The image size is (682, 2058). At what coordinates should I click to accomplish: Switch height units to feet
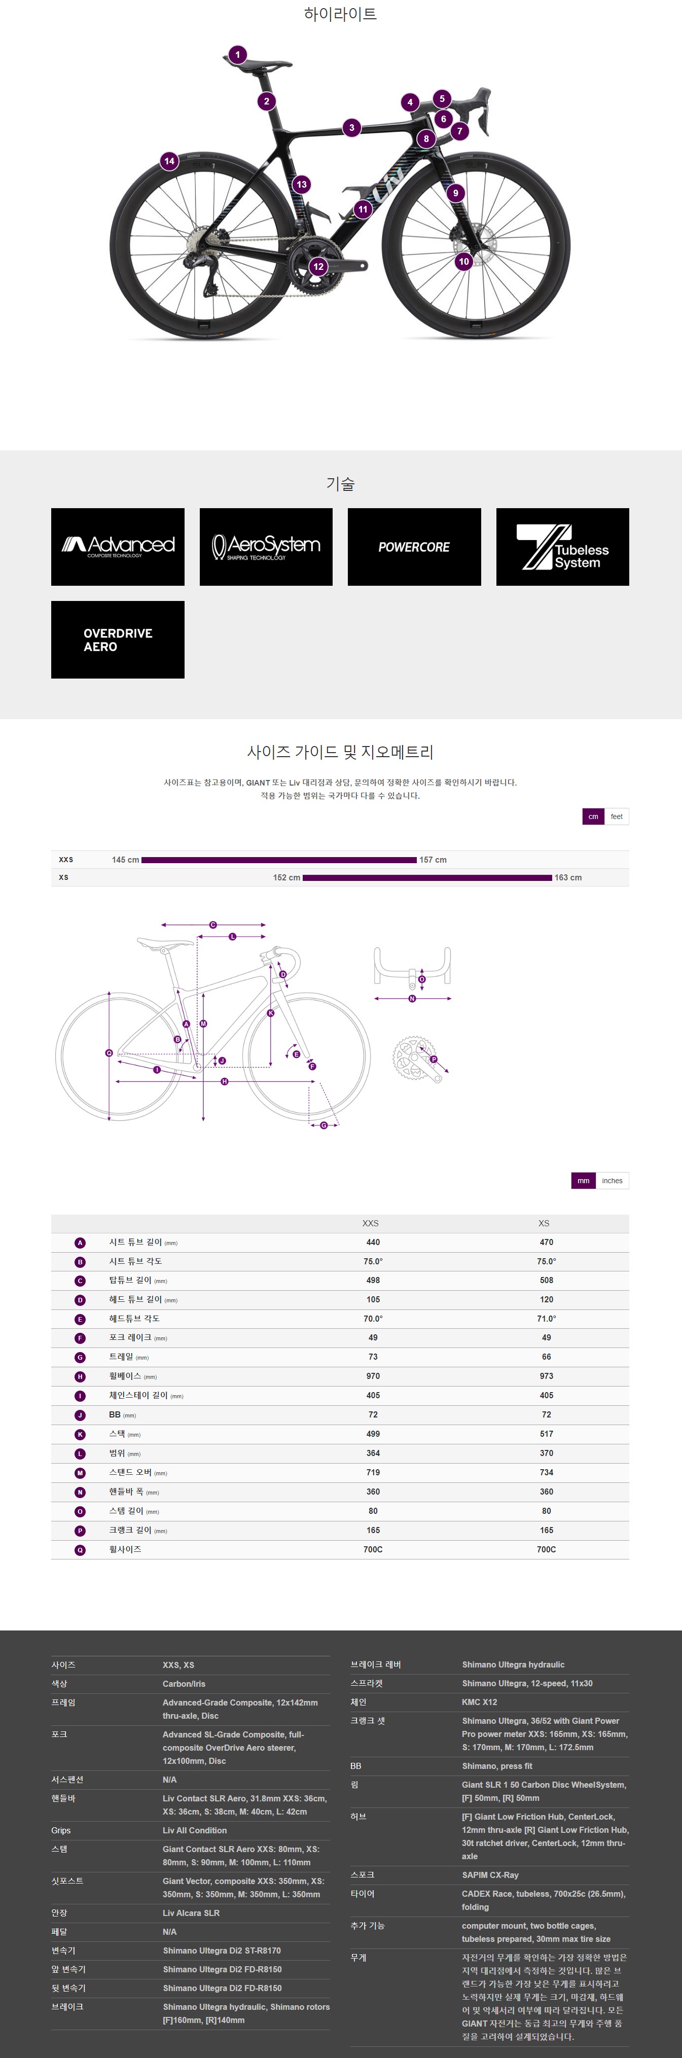(617, 817)
